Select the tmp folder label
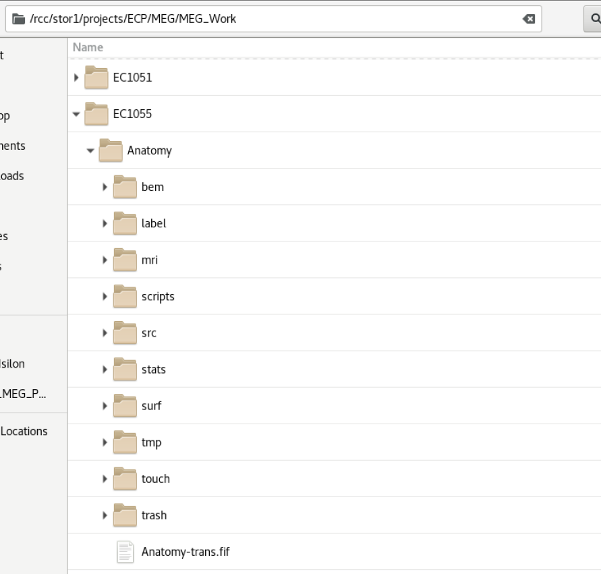The width and height of the screenshot is (601, 574). tap(151, 442)
